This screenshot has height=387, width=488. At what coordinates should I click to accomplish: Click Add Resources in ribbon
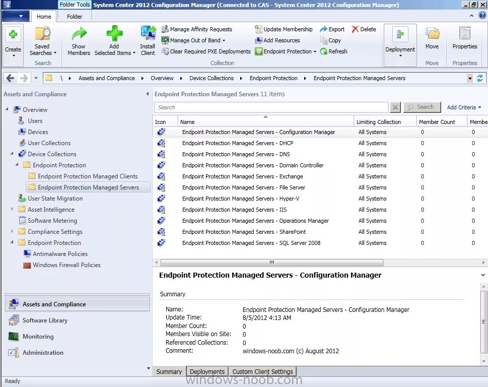click(277, 40)
